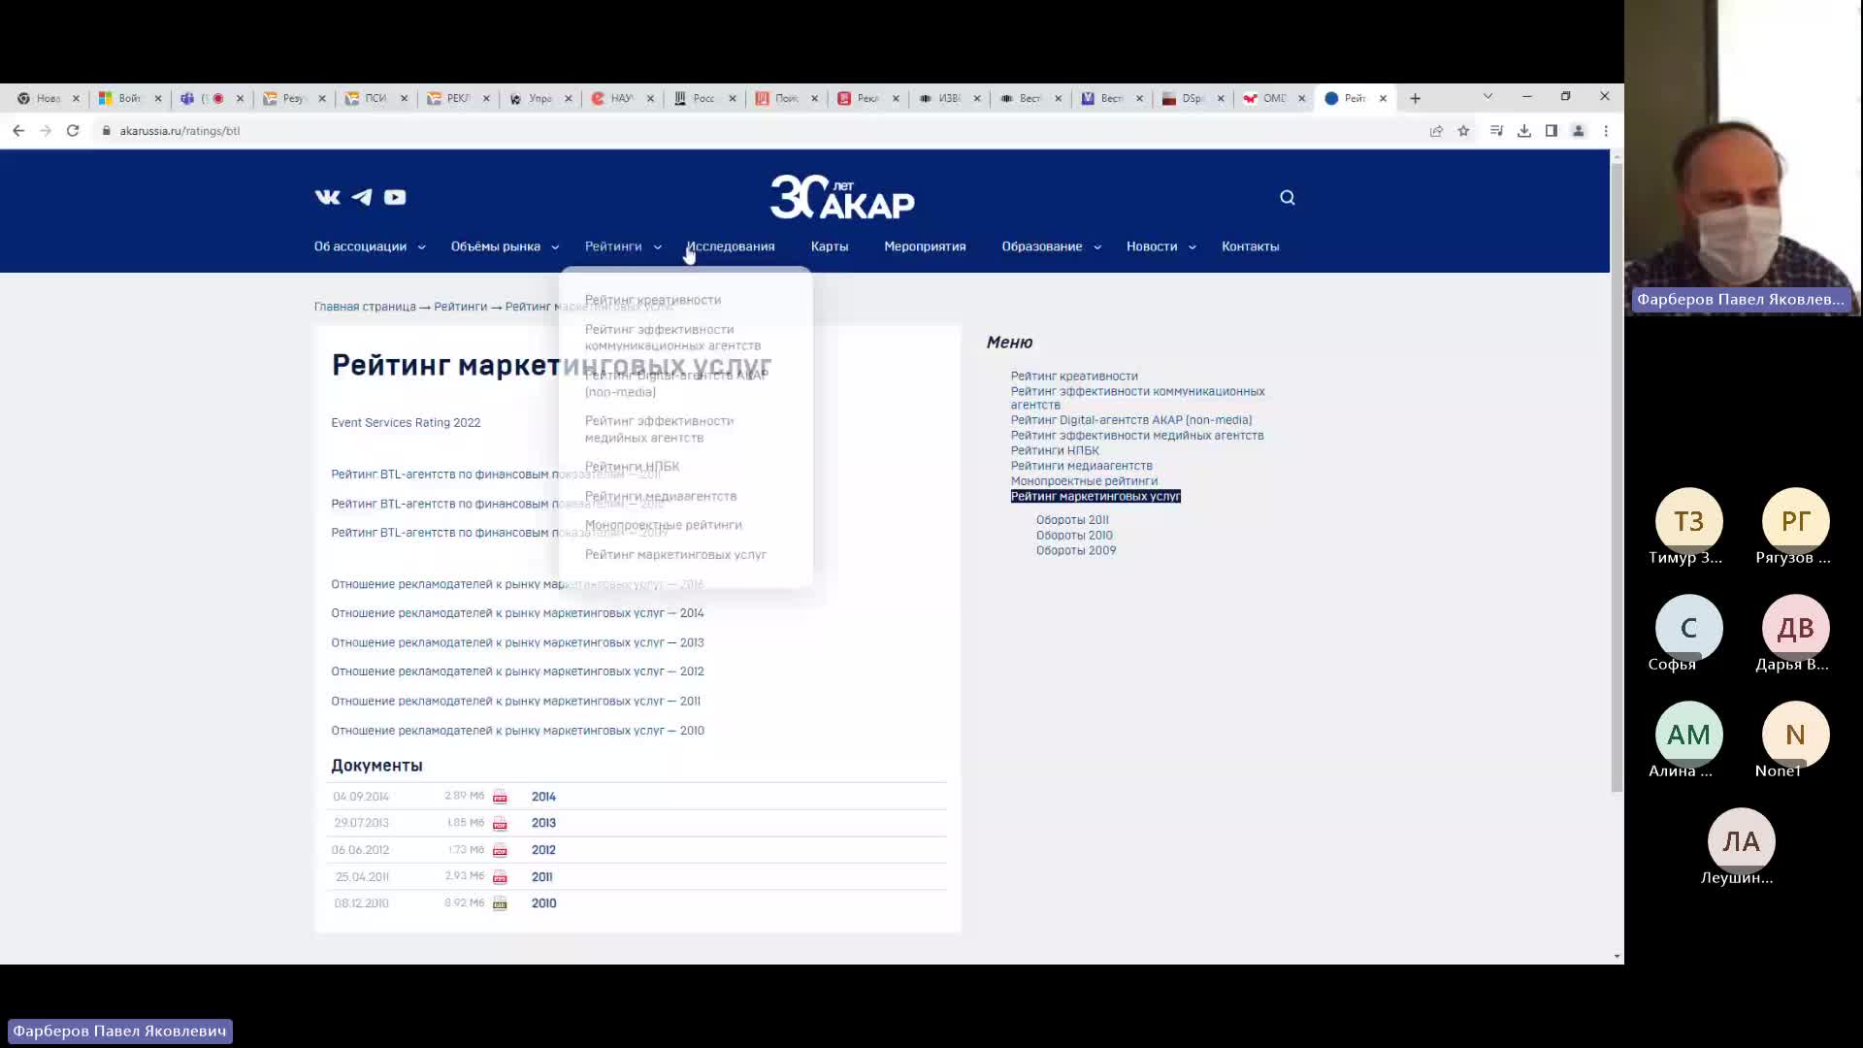Select Рейтинги НПБК in dropdown
The width and height of the screenshot is (1863, 1048).
[632, 467]
